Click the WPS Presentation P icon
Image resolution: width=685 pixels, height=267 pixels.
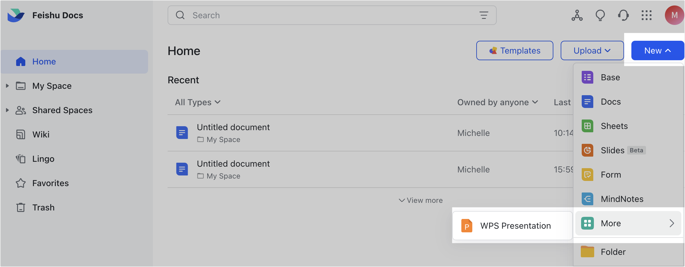(x=467, y=226)
